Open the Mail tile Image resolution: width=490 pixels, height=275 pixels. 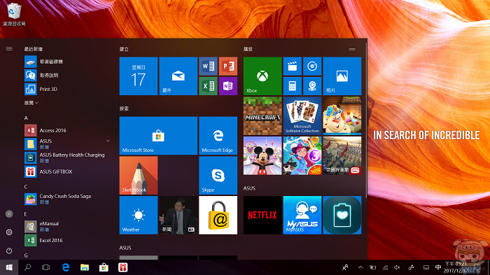[x=178, y=76]
